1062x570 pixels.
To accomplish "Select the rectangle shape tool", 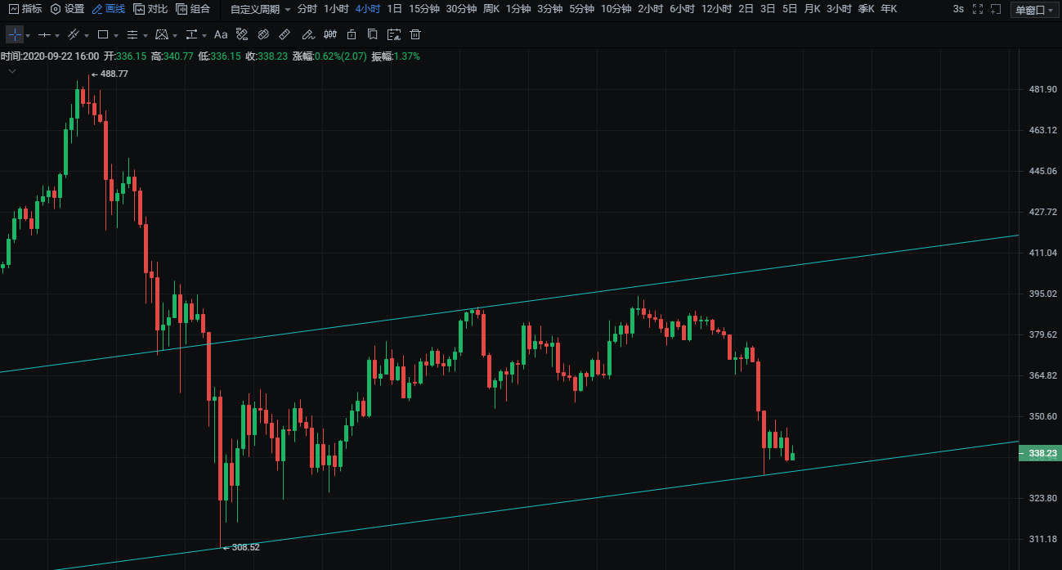I will 103,35.
